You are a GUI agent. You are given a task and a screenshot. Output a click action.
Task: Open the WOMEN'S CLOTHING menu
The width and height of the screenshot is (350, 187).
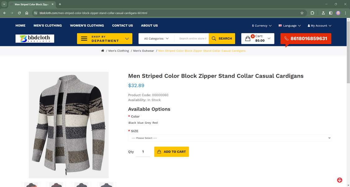coord(87,25)
